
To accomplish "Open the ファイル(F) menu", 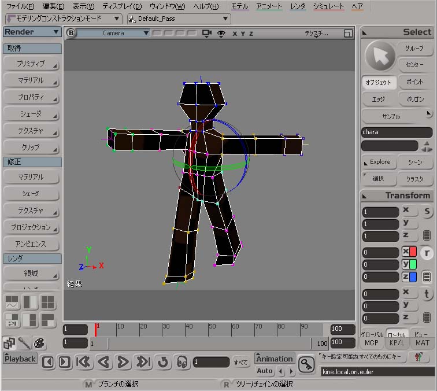I will [20, 6].
